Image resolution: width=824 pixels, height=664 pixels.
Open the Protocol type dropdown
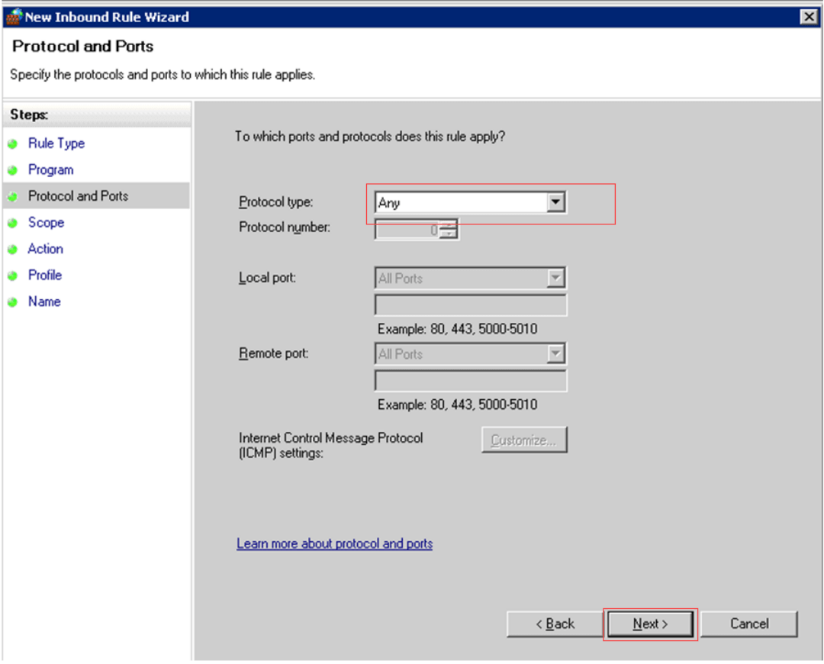click(x=557, y=202)
